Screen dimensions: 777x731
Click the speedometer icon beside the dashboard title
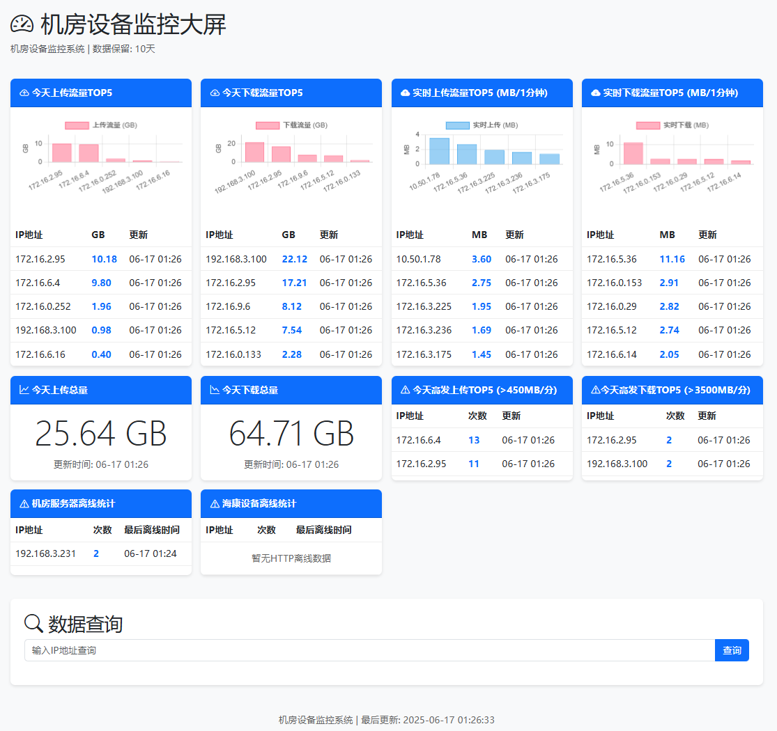pos(22,24)
